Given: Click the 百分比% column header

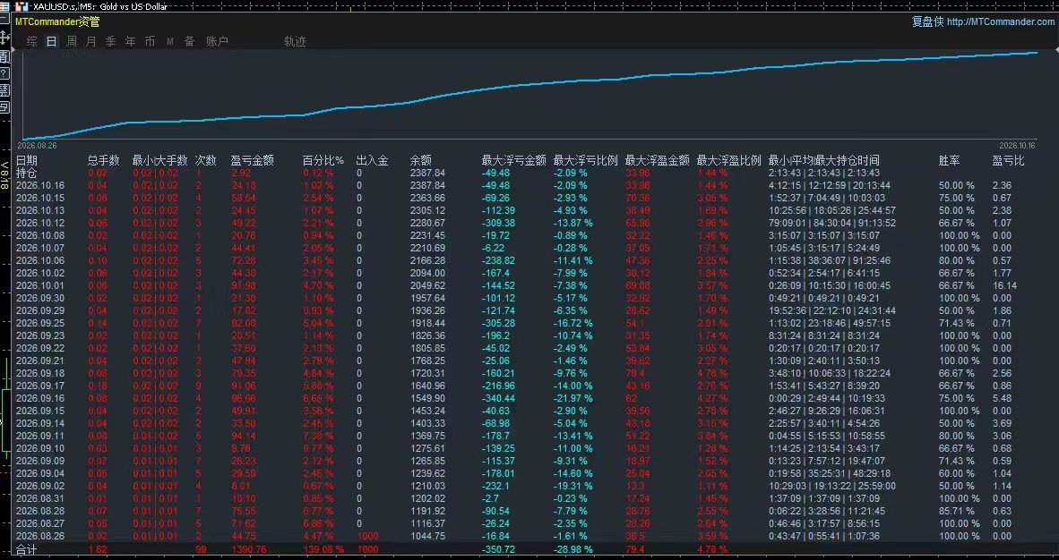Looking at the screenshot, I should (323, 161).
